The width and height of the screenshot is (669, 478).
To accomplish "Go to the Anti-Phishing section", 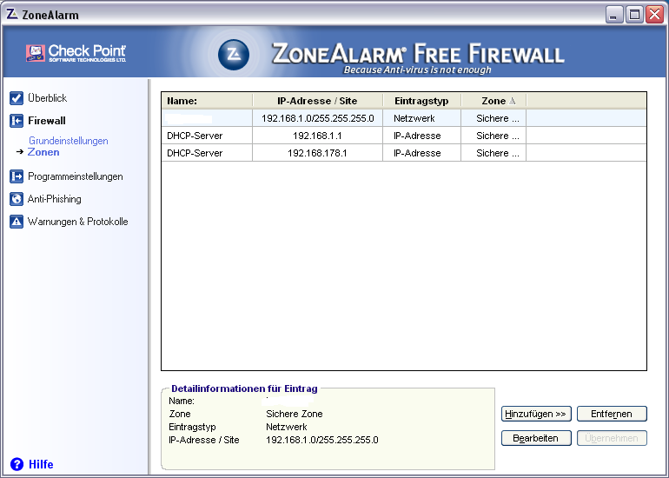I will (54, 199).
